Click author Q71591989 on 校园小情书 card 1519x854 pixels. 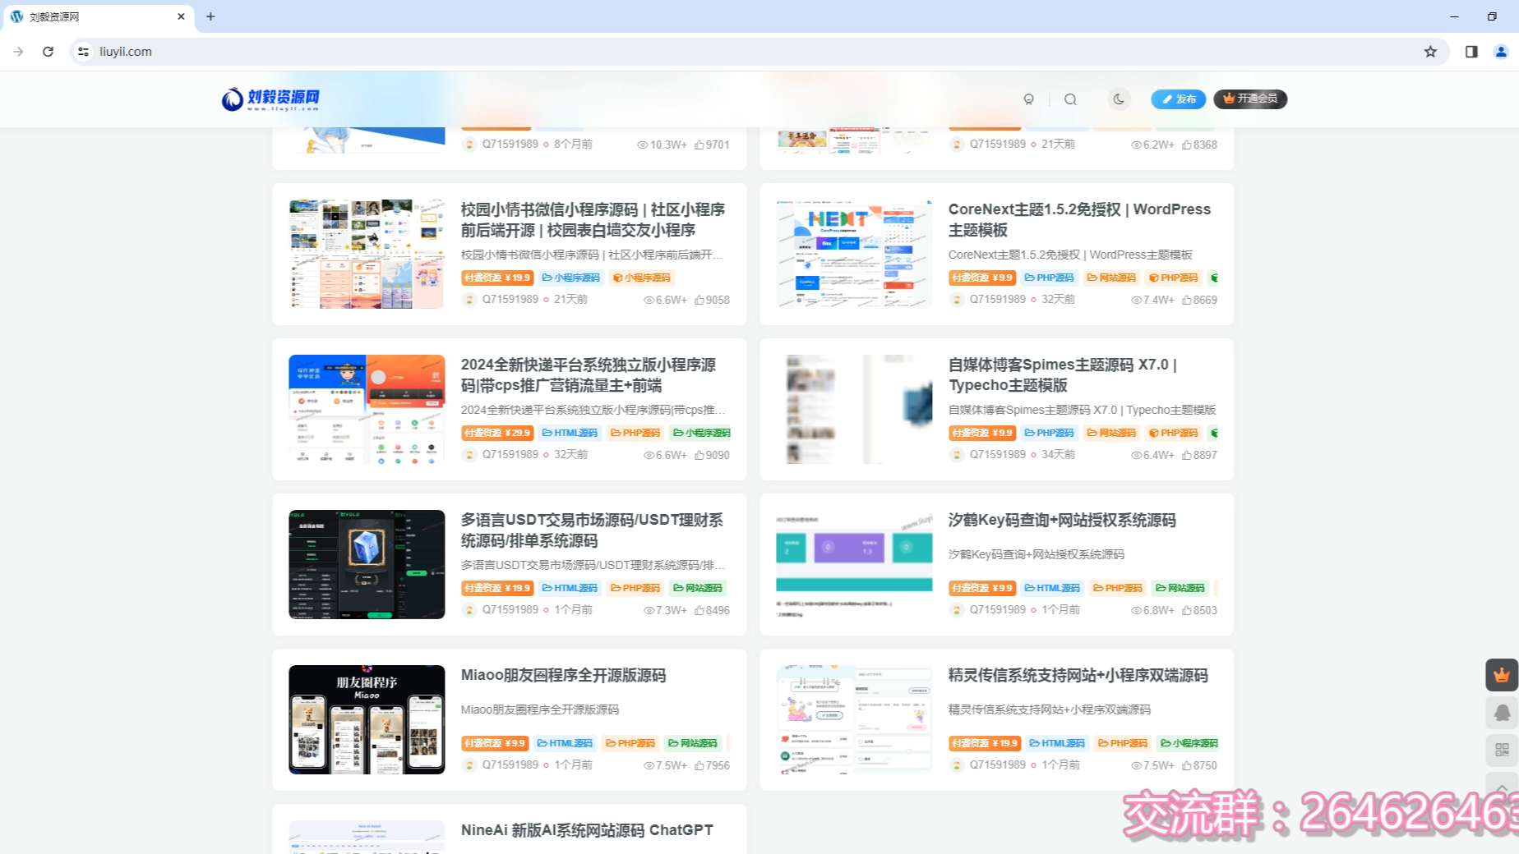click(510, 300)
